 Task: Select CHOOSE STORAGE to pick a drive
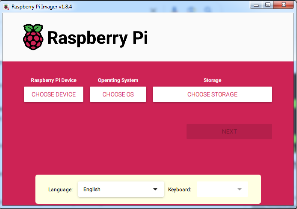[x=212, y=95]
